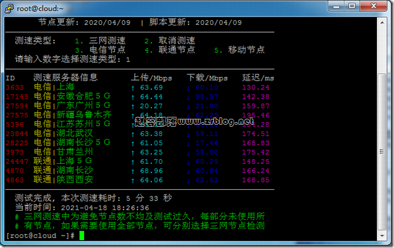
Task: Maximize the root@cloud terminal window
Action: 352,7
